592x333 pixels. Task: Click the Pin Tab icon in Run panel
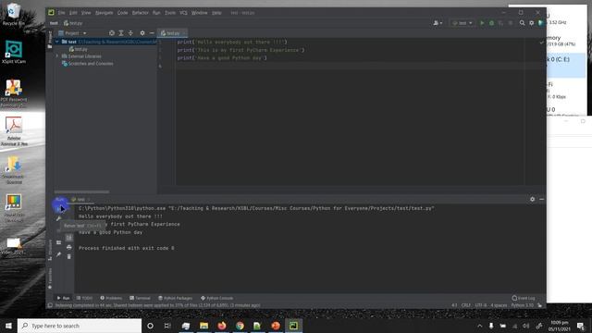(58, 254)
